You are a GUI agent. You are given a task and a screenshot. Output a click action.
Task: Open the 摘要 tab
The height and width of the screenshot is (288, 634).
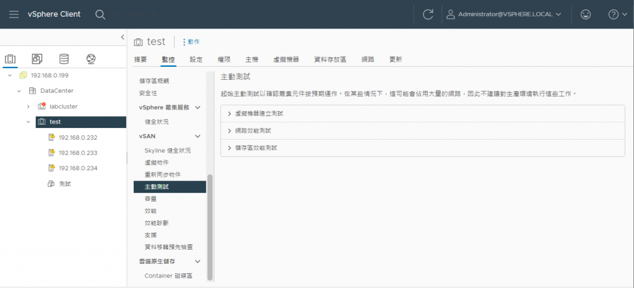pos(141,60)
